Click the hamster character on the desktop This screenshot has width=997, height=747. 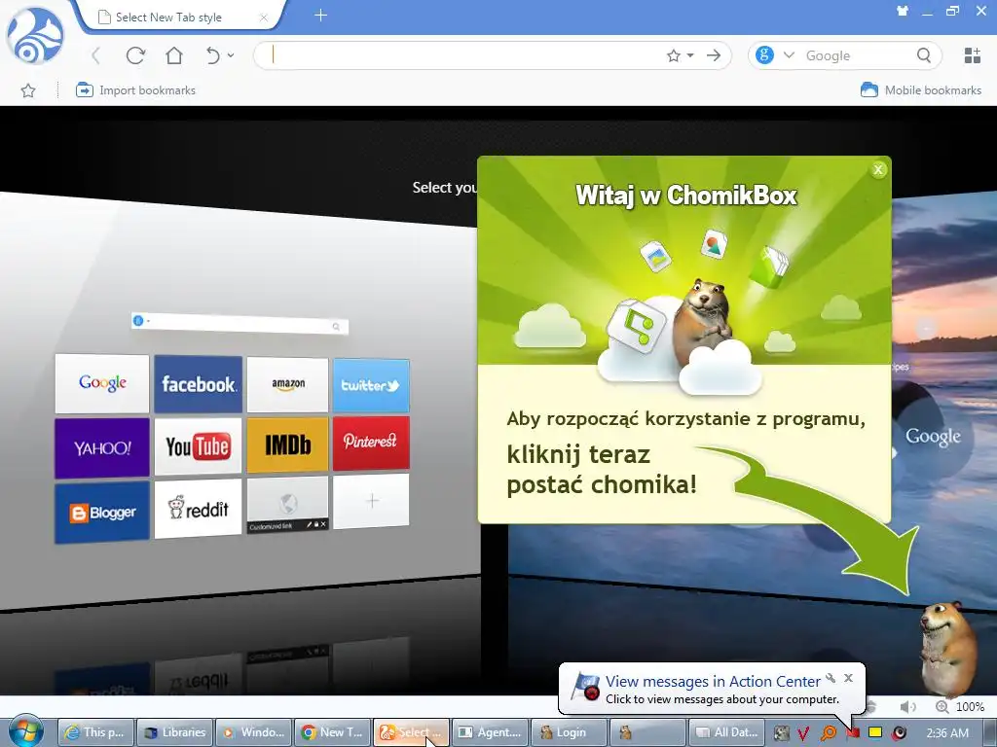coord(947,648)
